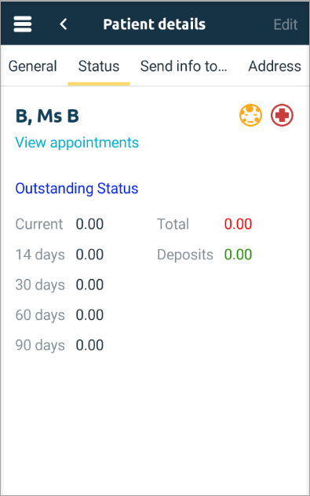Tap Edit in the header
The height and width of the screenshot is (496, 310).
(x=286, y=24)
